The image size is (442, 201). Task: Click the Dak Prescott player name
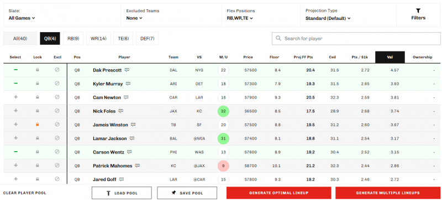[x=107, y=70]
